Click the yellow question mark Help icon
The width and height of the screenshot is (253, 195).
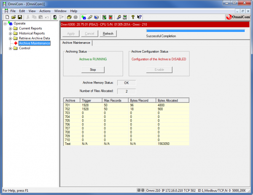(133, 17)
